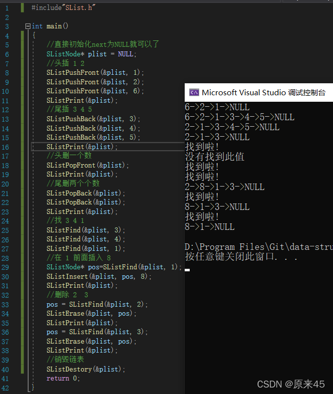
Task: Click line number 29 in the gutter
Action: pyautogui.click(x=5, y=267)
